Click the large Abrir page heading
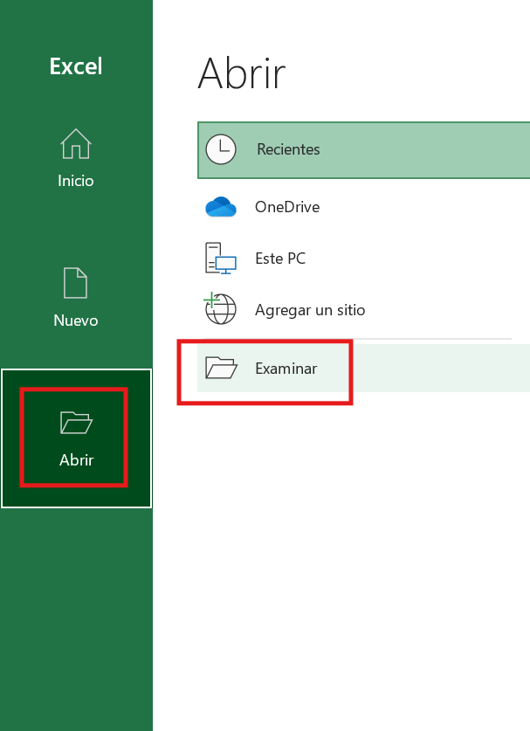Screen dimensions: 530x731 242,74
